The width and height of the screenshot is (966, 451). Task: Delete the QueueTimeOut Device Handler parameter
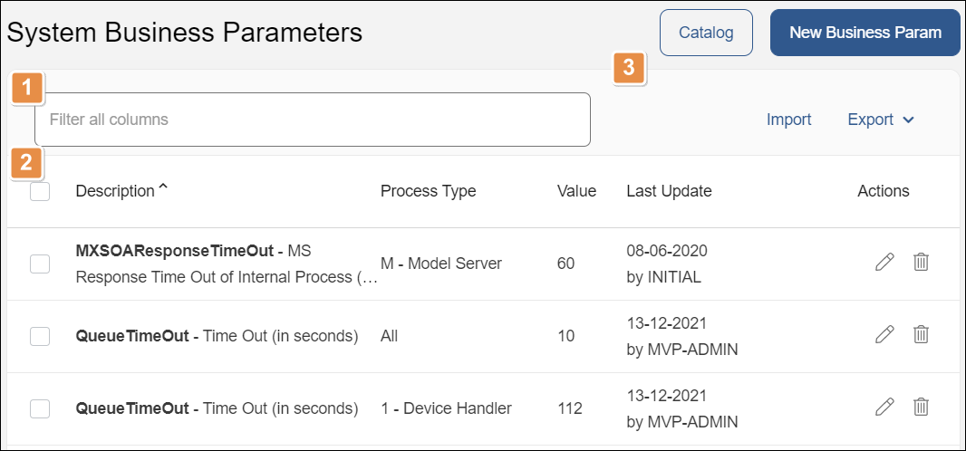(x=921, y=408)
